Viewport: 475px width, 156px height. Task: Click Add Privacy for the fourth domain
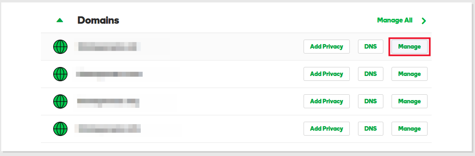pos(326,129)
